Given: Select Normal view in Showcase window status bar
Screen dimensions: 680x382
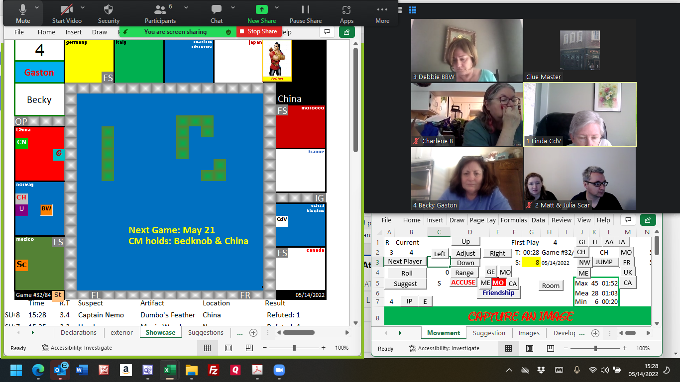Looking at the screenshot, I should pyautogui.click(x=208, y=348).
